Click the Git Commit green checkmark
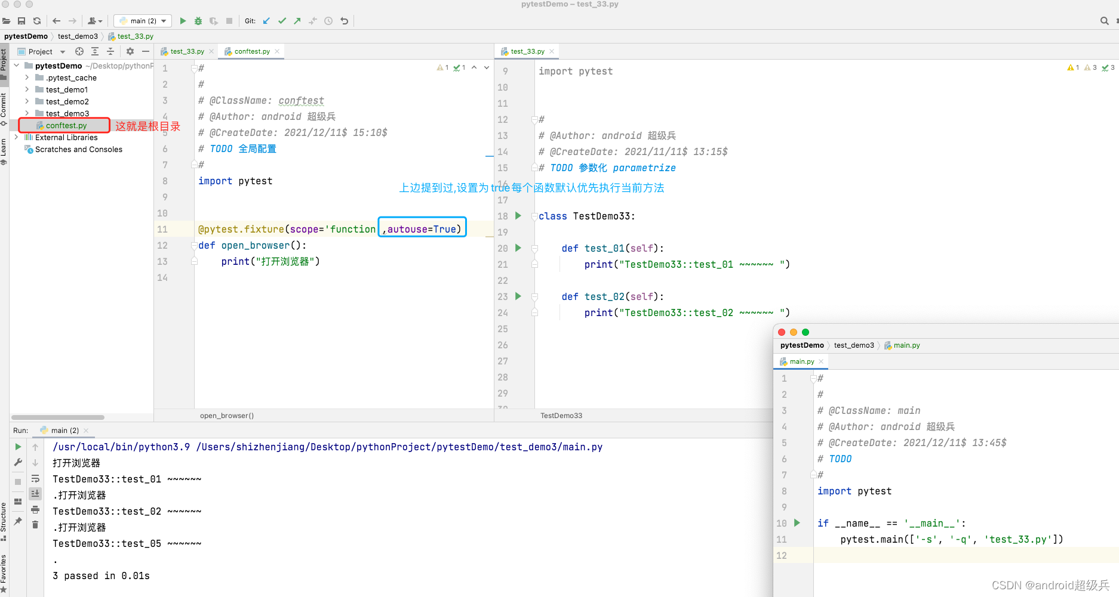Image resolution: width=1119 pixels, height=597 pixels. pos(282,21)
